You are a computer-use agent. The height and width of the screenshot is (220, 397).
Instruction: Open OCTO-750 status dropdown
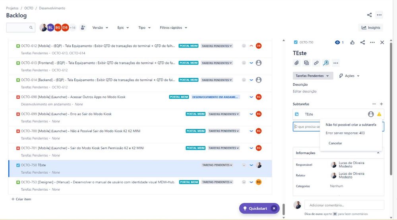click(x=217, y=165)
